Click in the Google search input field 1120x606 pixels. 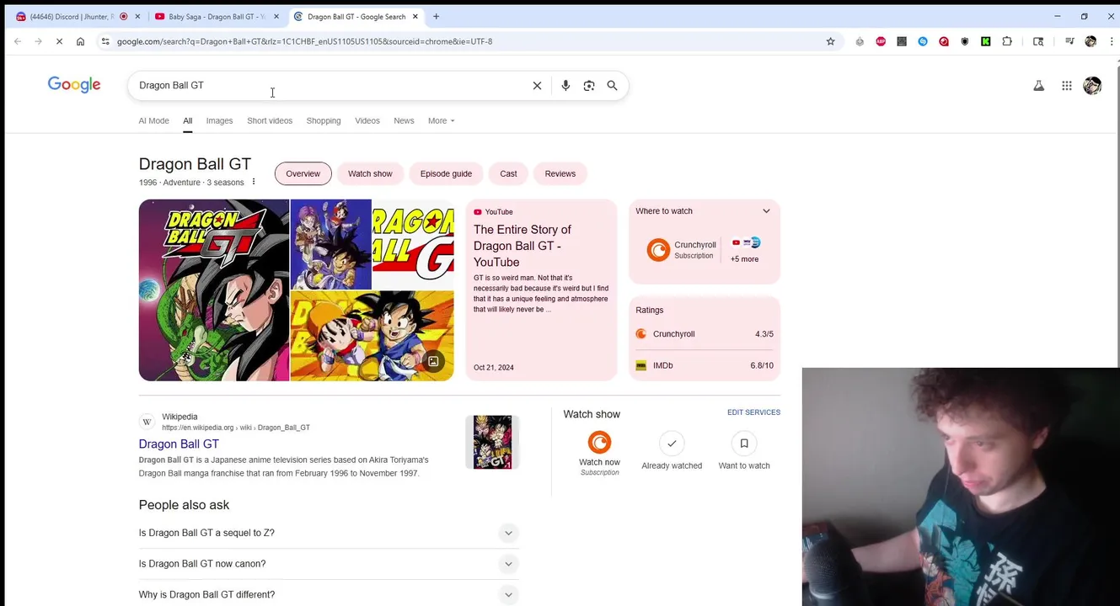click(x=329, y=85)
